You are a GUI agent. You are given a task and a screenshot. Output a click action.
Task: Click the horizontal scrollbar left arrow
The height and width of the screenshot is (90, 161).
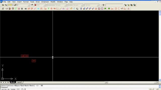tap(106, 82)
